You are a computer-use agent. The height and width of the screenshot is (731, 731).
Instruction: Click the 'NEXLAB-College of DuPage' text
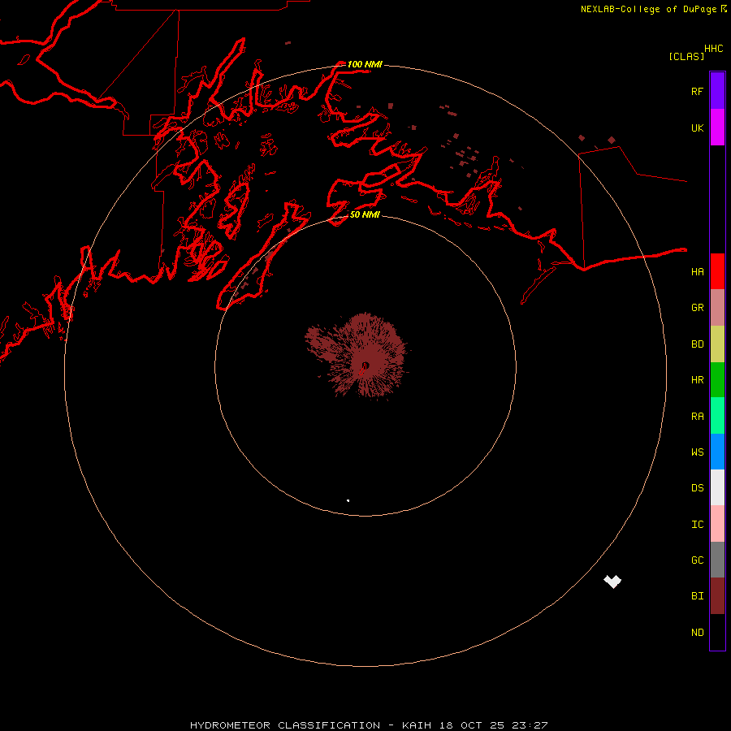[x=648, y=9]
